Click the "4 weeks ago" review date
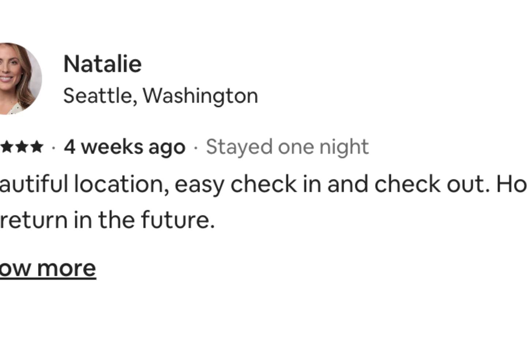Viewport: 527px width, 351px height. tap(124, 147)
